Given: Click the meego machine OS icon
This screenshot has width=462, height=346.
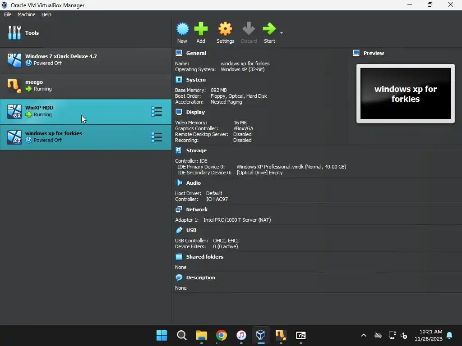Looking at the screenshot, I should pos(14,86).
